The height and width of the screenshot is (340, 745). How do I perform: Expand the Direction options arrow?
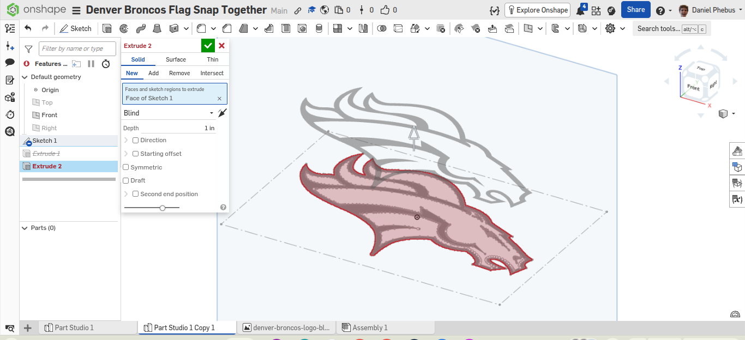point(127,140)
